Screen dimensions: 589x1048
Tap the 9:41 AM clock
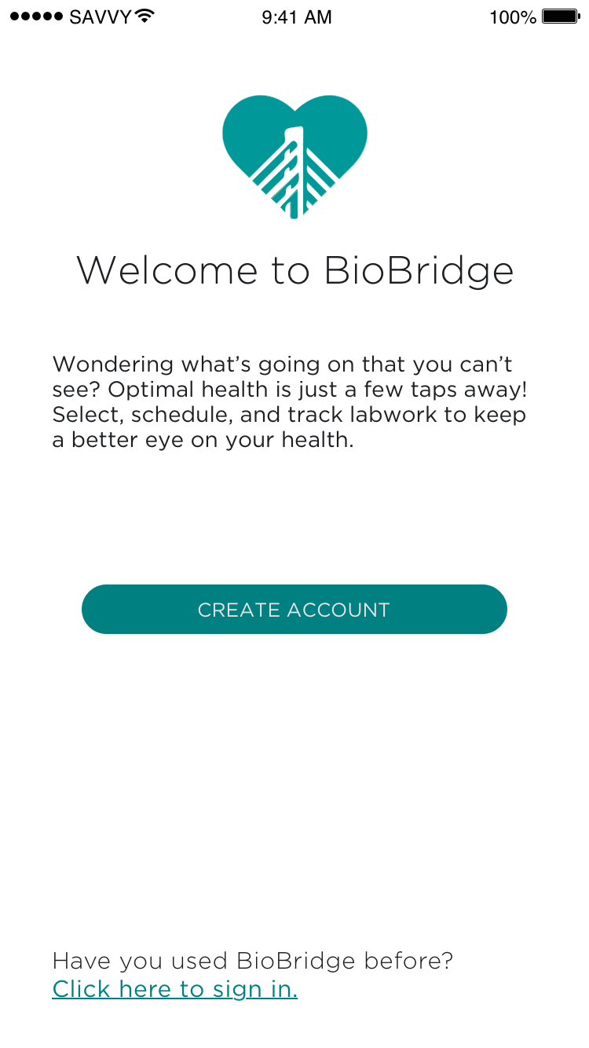pos(297,17)
